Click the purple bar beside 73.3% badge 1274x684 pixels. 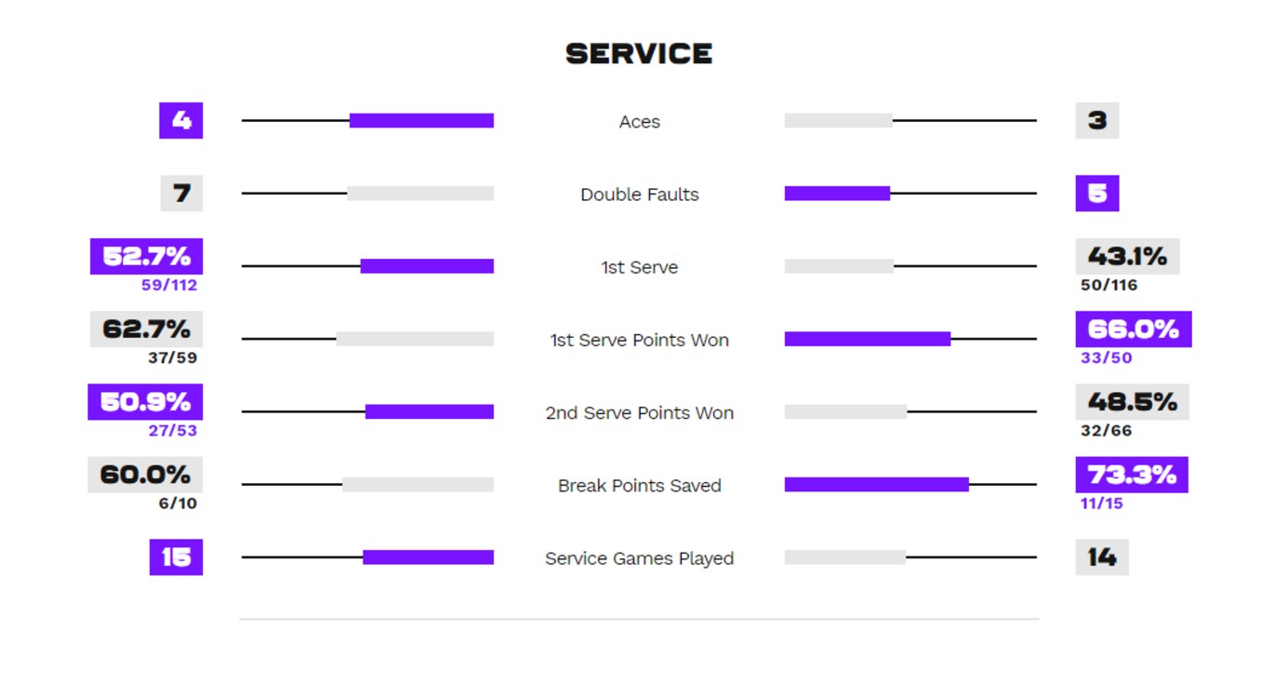[x=876, y=485]
